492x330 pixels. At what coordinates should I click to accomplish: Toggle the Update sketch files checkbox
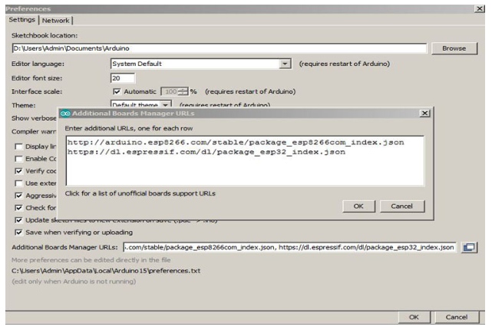click(x=19, y=219)
